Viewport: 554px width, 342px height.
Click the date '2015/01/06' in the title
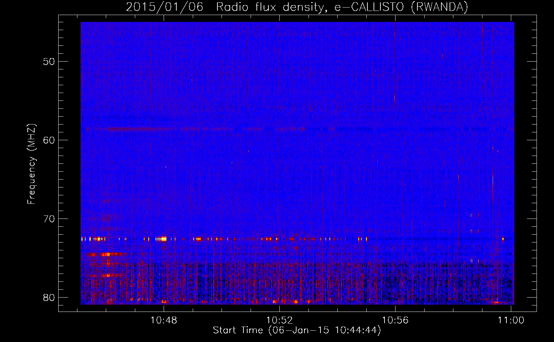click(164, 7)
